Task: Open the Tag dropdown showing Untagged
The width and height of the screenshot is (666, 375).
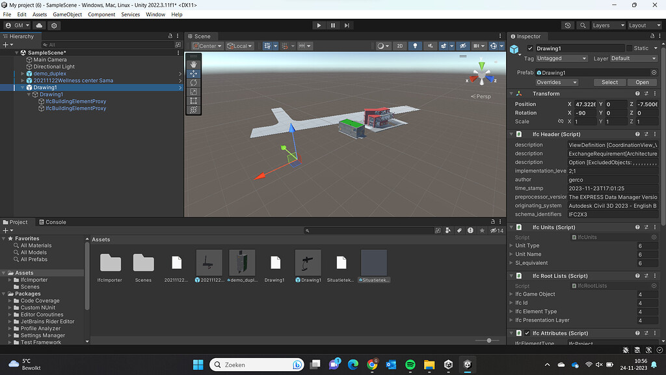Action: (x=561, y=58)
